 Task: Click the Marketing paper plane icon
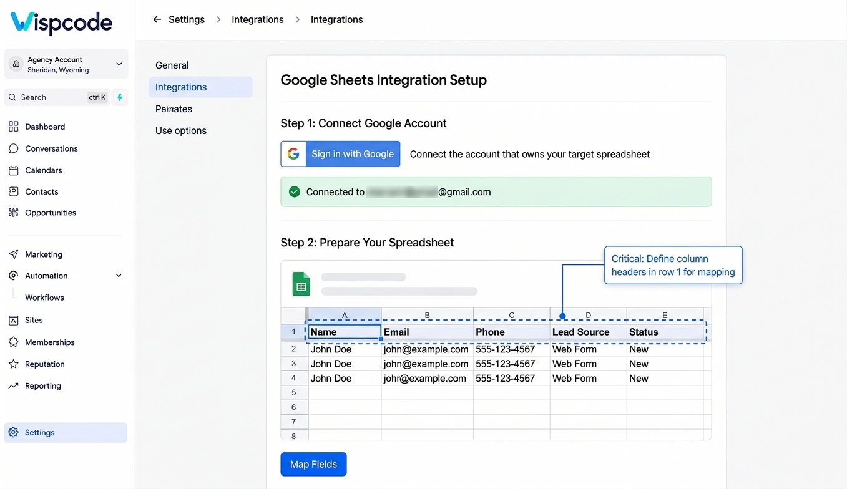(14, 254)
